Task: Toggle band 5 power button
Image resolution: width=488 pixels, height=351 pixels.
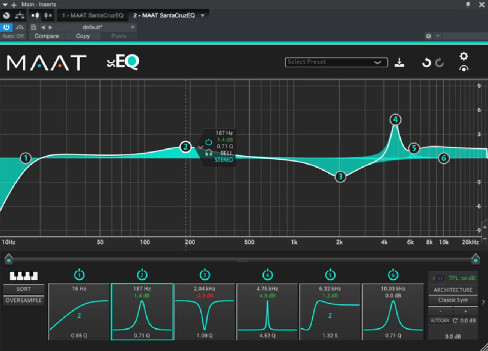Action: (330, 275)
